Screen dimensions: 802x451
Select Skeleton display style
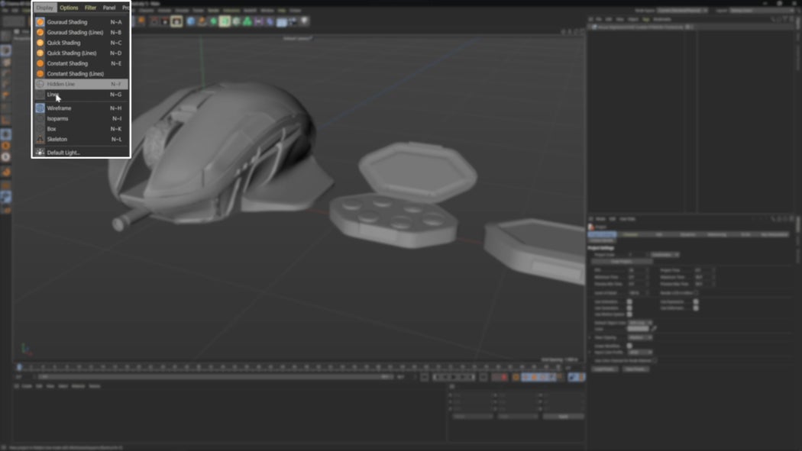[81, 139]
